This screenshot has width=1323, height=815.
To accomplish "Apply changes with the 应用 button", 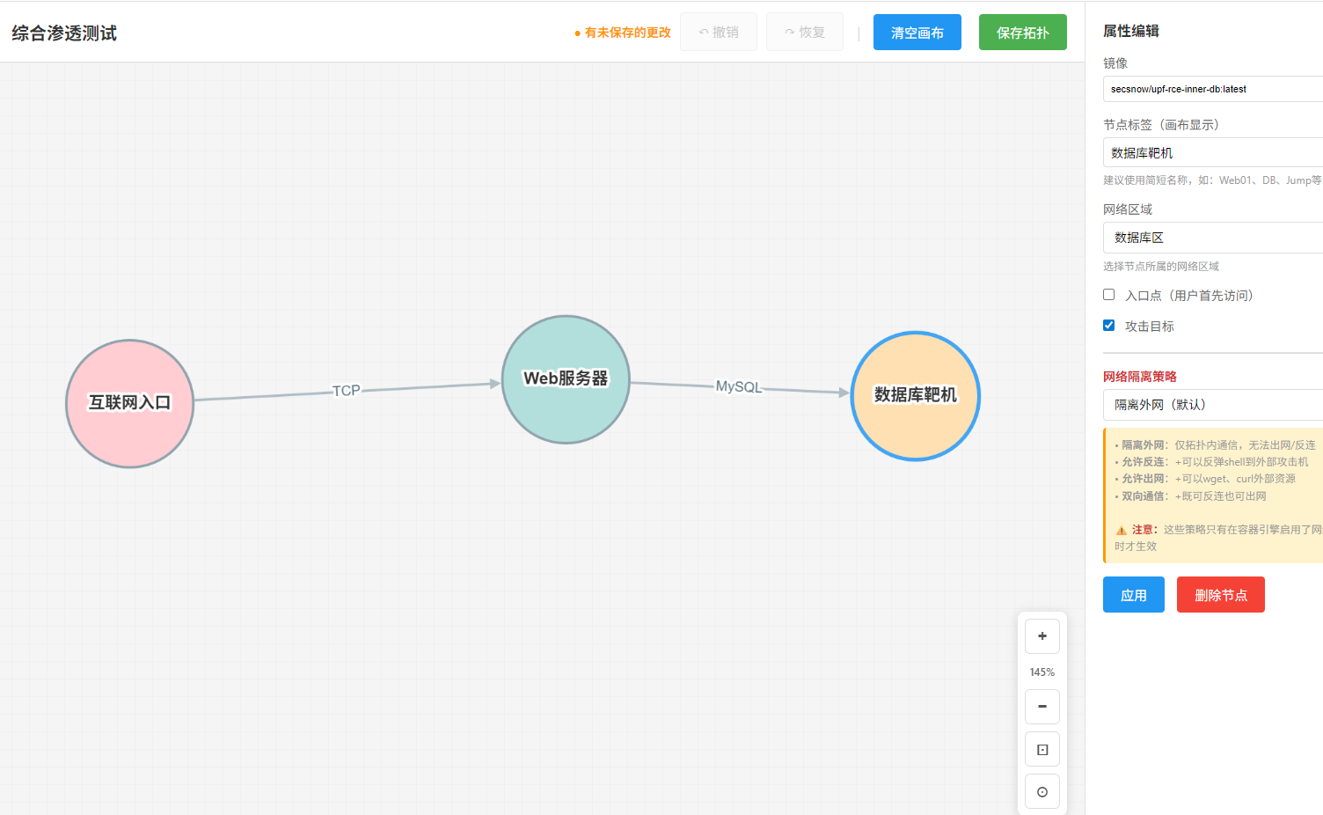I will click(x=1133, y=595).
